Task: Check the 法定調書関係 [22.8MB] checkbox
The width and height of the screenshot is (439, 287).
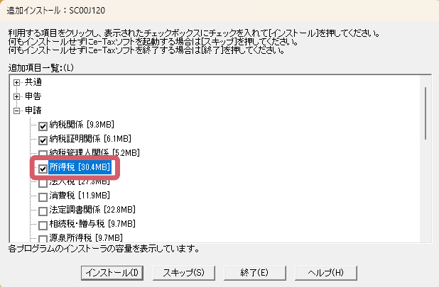Action: tap(43, 211)
